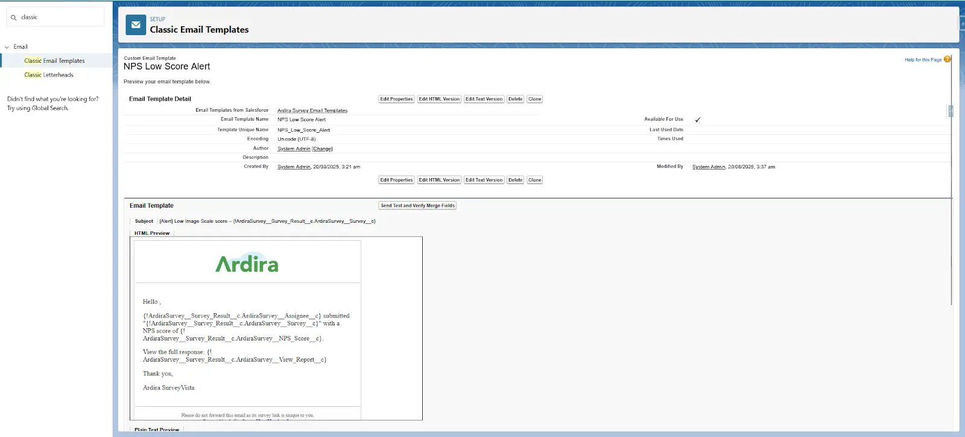
Task: Click the upper Edit Properties button
Action: tap(396, 99)
